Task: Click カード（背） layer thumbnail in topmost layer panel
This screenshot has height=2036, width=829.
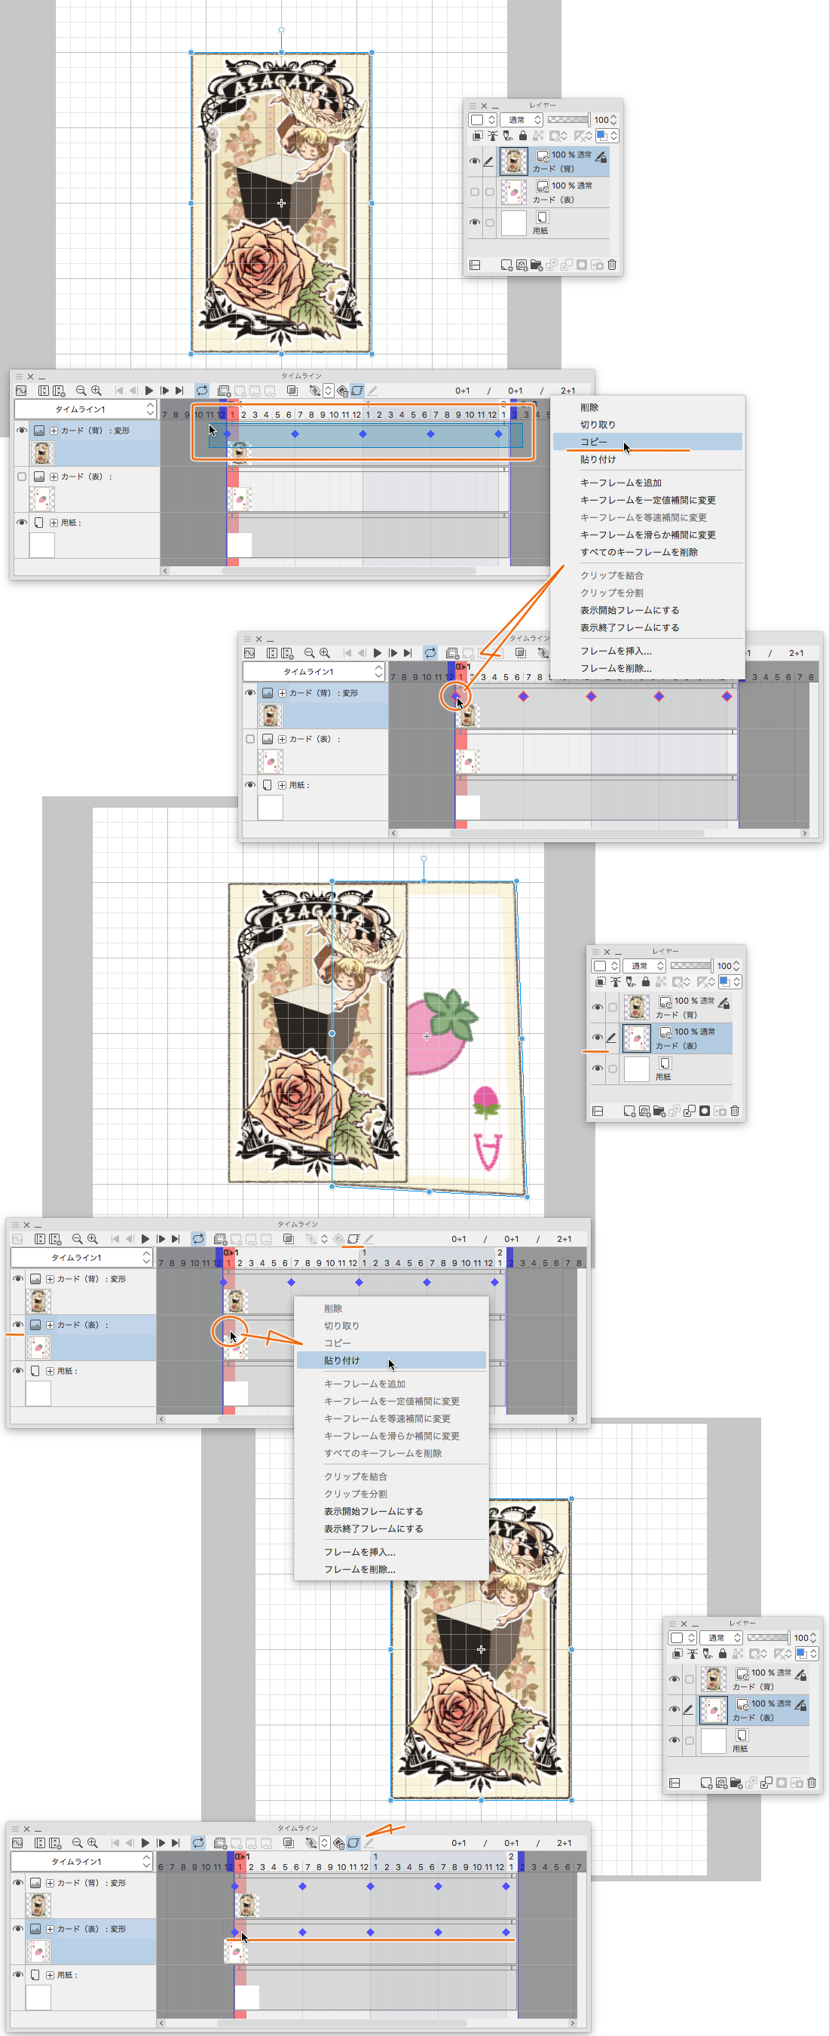Action: pyautogui.click(x=514, y=161)
